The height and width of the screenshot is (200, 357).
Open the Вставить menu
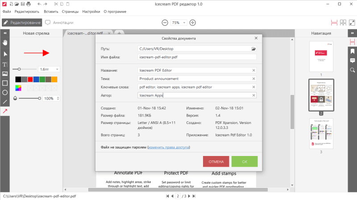tap(51, 12)
